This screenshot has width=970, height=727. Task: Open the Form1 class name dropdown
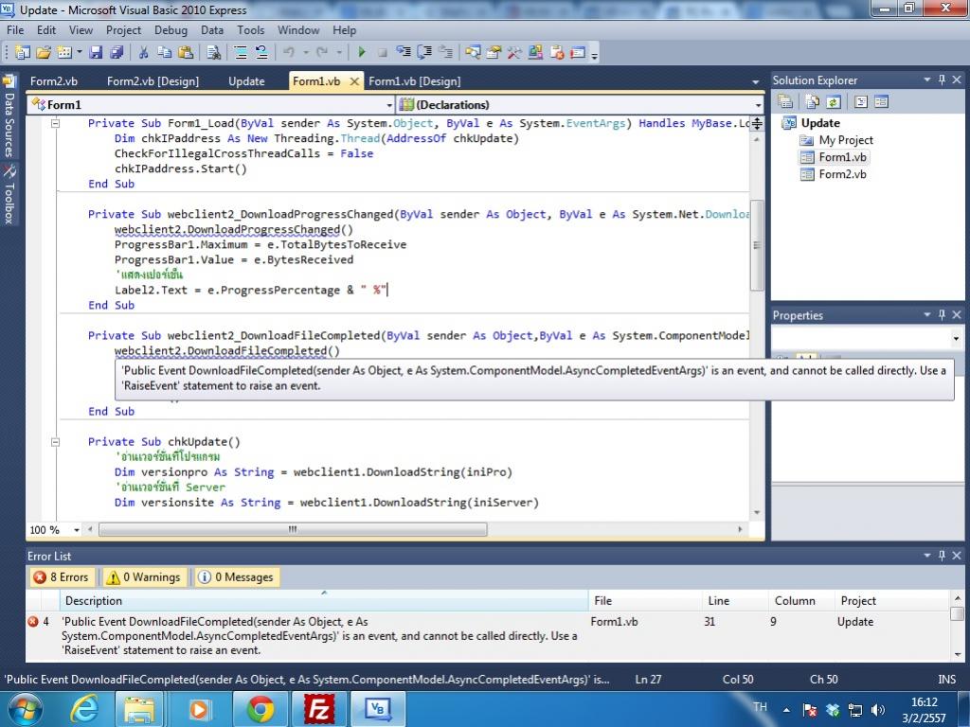point(389,105)
